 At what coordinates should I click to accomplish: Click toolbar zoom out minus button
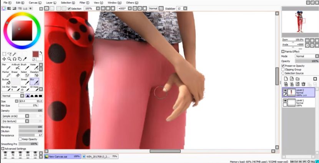(x=103, y=8)
